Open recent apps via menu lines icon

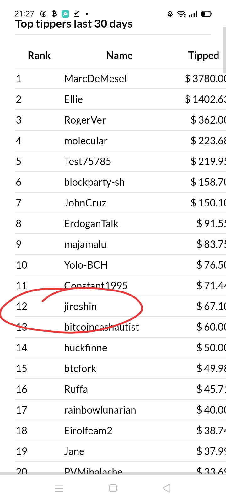[59, 488]
